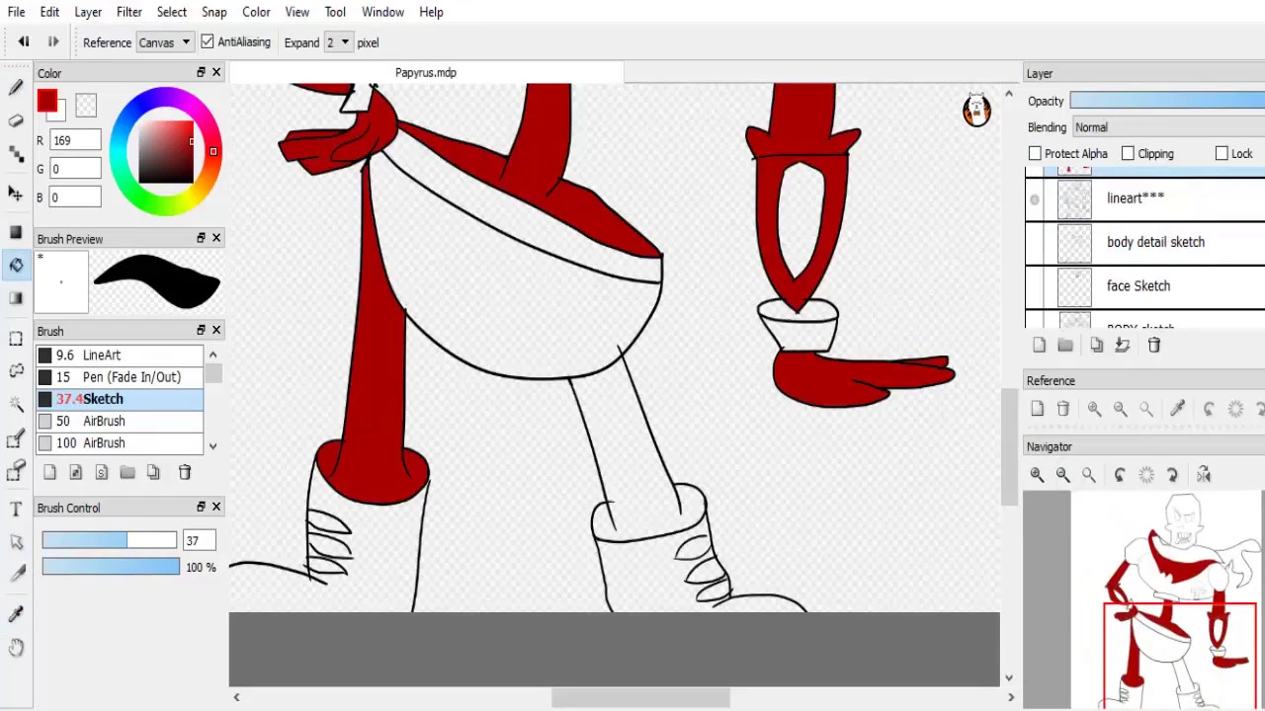Open the Blending mode Normal dropdown

point(1168,127)
